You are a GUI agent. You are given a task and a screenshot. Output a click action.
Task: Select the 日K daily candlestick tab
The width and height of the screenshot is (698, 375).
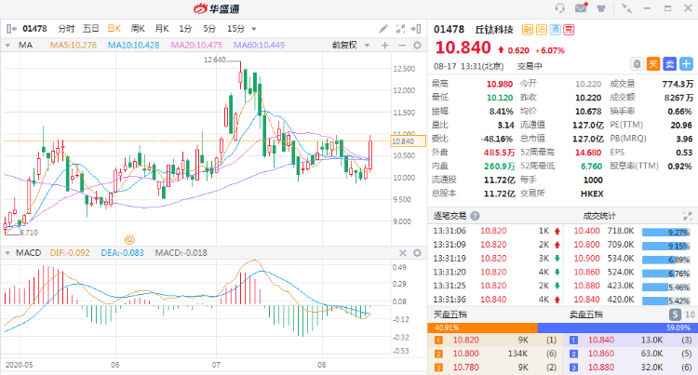pos(114,29)
